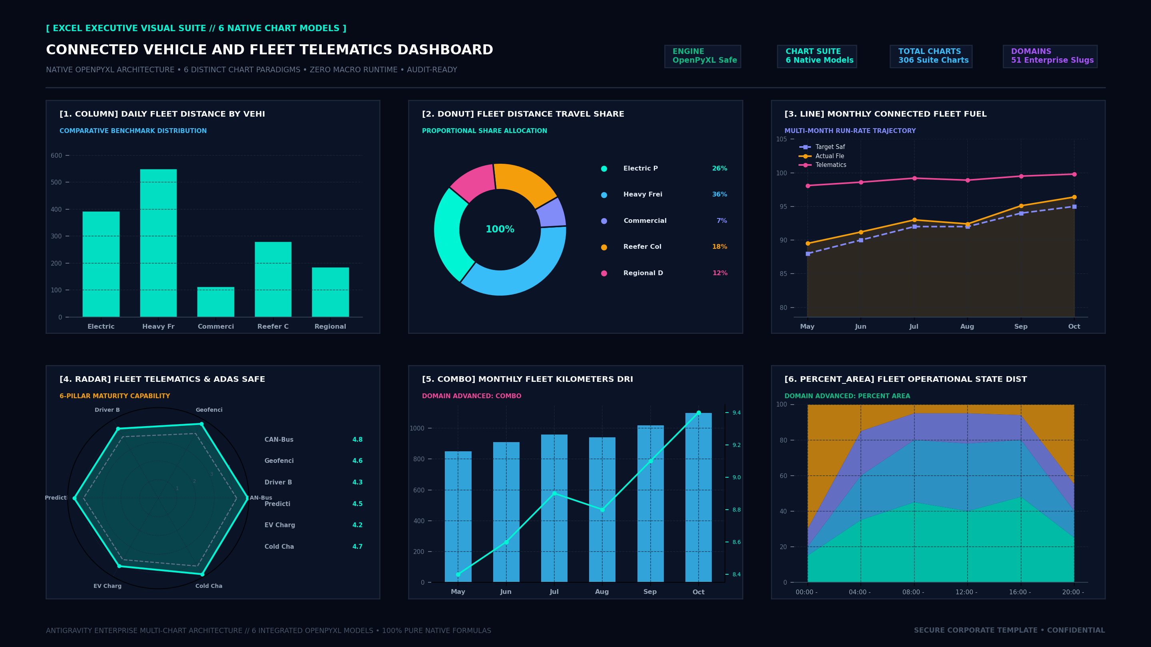
Task: Click the Heavy Fr column bar
Action: tap(158, 243)
